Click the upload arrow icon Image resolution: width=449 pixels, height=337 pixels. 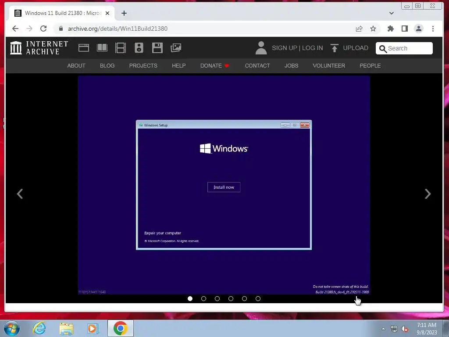tap(334, 48)
